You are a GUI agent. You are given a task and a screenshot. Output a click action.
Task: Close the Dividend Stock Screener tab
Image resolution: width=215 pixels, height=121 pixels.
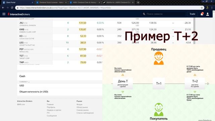coord(66,2)
